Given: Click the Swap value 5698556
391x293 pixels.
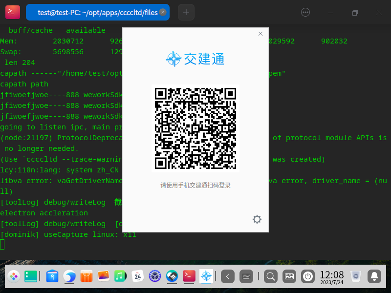Looking at the screenshot, I should [x=68, y=52].
